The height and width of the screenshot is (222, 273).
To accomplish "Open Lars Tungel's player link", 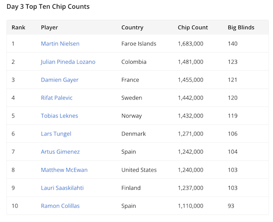I will pos(56,134).
